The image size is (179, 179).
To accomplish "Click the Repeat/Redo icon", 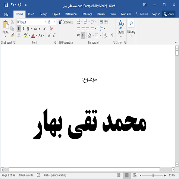I will pyautogui.click(x=20, y=5).
